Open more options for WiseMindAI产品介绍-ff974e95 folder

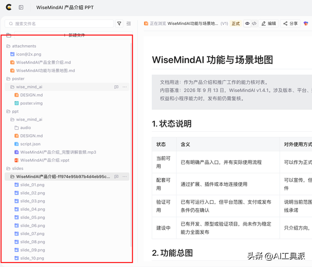(125, 177)
